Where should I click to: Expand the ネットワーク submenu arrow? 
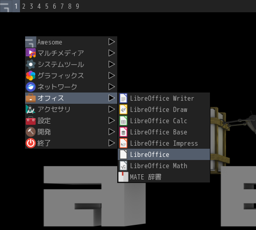pos(112,87)
